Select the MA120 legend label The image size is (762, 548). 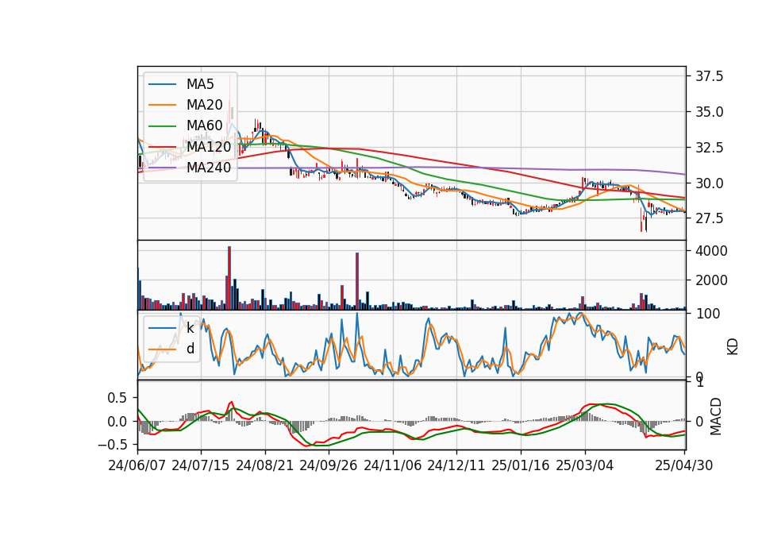pos(209,146)
